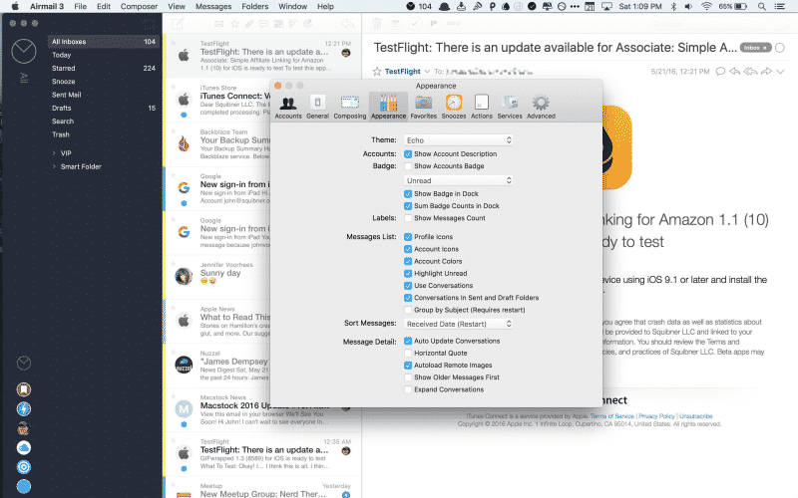Open the Airmail 3 app menu
Image resolution: width=798 pixels, height=498 pixels.
tap(47, 7)
